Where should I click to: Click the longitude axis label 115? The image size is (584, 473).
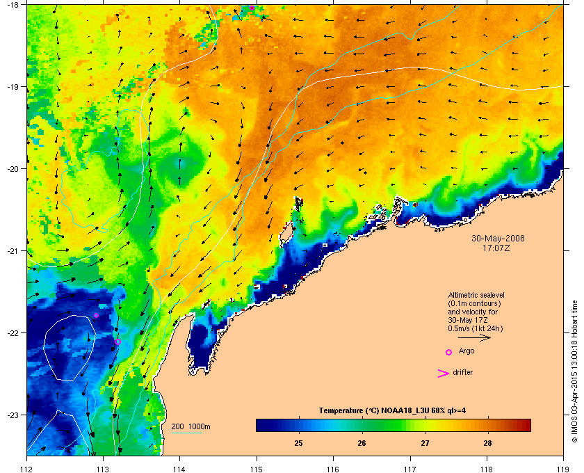click(x=257, y=469)
